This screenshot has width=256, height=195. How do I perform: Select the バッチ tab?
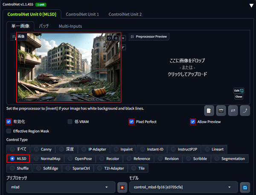point(44,26)
